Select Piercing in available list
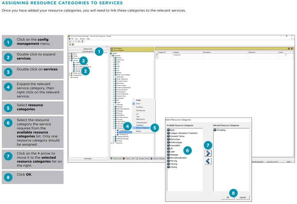This screenshot has width=297, height=204. point(173,161)
